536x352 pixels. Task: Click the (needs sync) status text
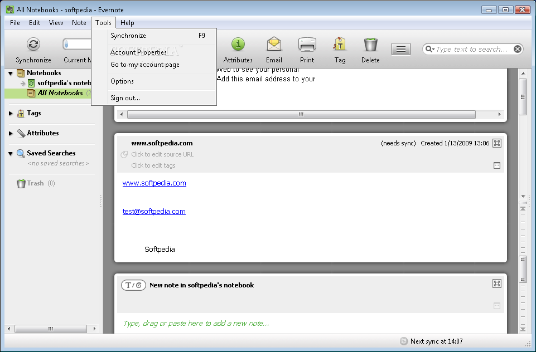[x=398, y=143]
